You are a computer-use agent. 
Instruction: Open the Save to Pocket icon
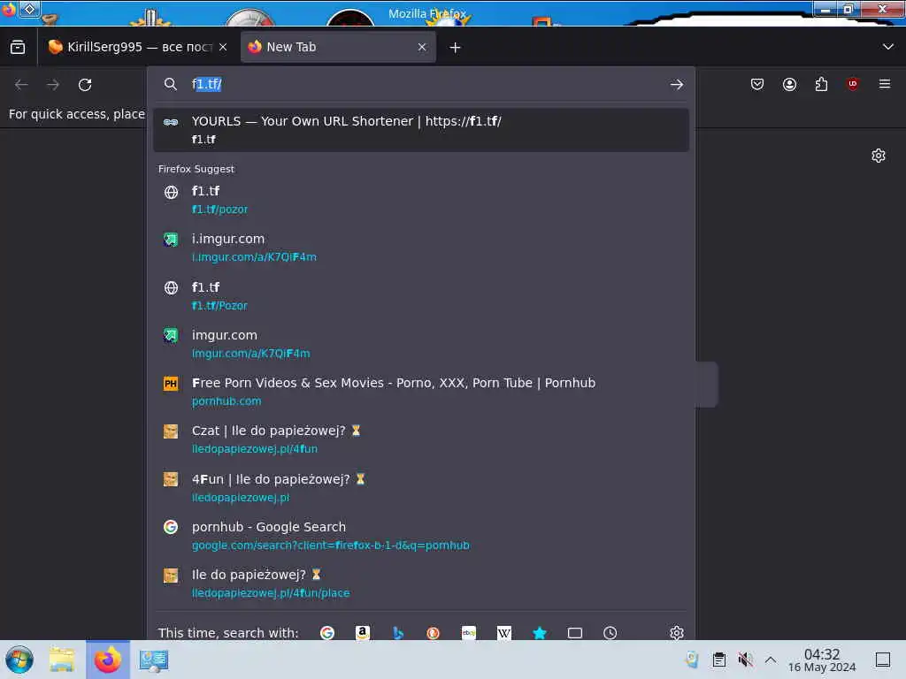point(757,84)
